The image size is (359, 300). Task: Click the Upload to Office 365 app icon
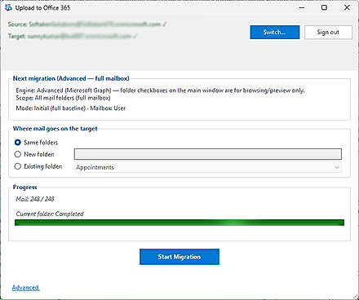click(x=8, y=7)
